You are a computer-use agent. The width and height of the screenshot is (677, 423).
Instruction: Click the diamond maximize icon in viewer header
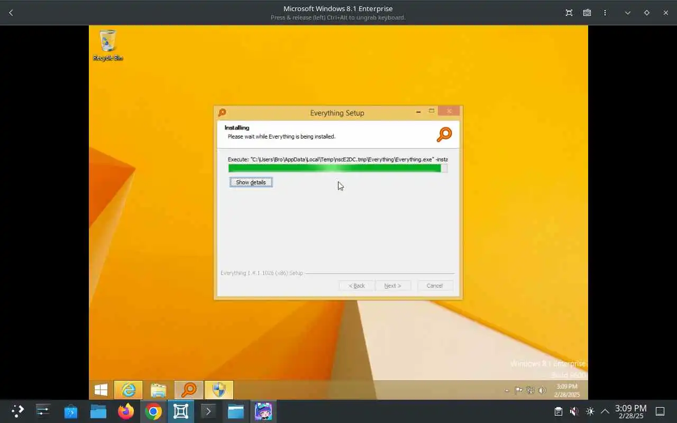click(x=646, y=13)
